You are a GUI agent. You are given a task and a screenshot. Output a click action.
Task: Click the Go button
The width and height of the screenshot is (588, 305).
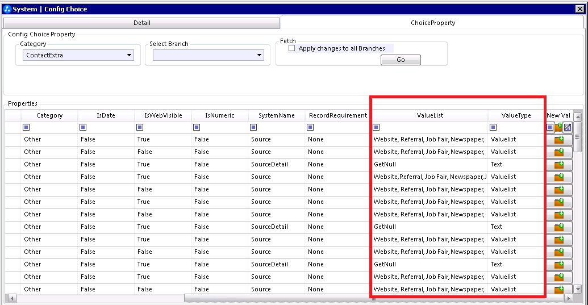pyautogui.click(x=401, y=60)
